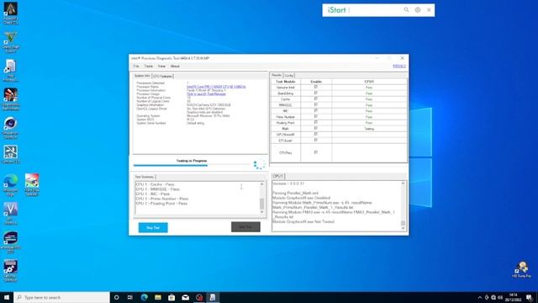Select the Results tab

pyautogui.click(x=277, y=75)
